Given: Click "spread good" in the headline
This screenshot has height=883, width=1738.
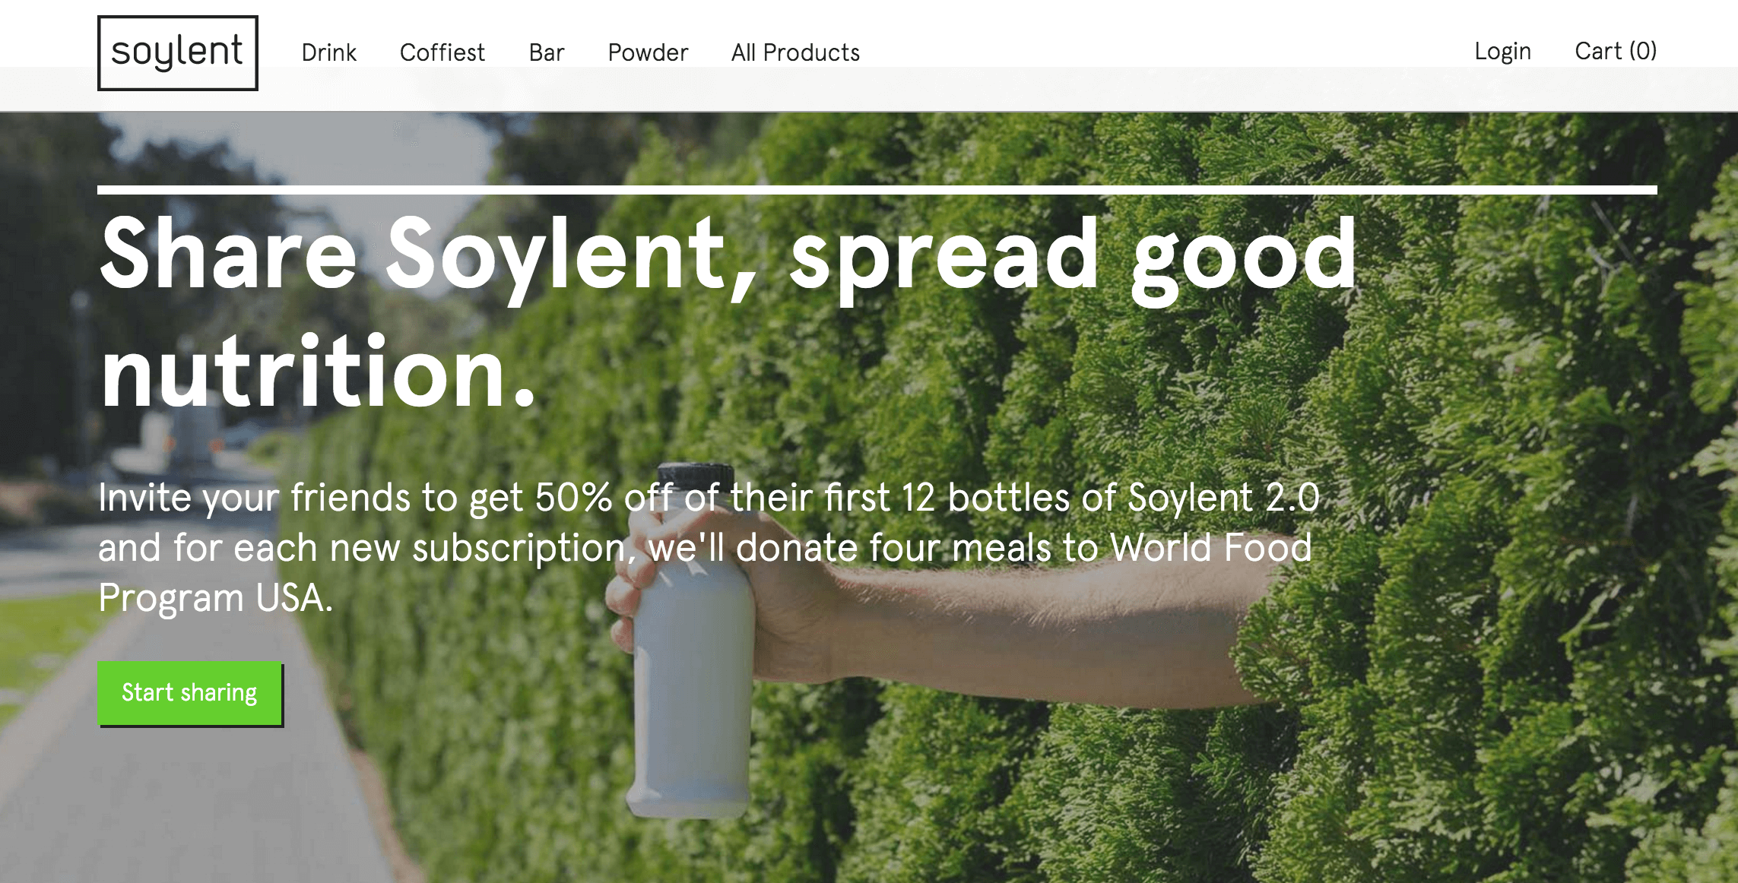Looking at the screenshot, I should coord(1073,258).
